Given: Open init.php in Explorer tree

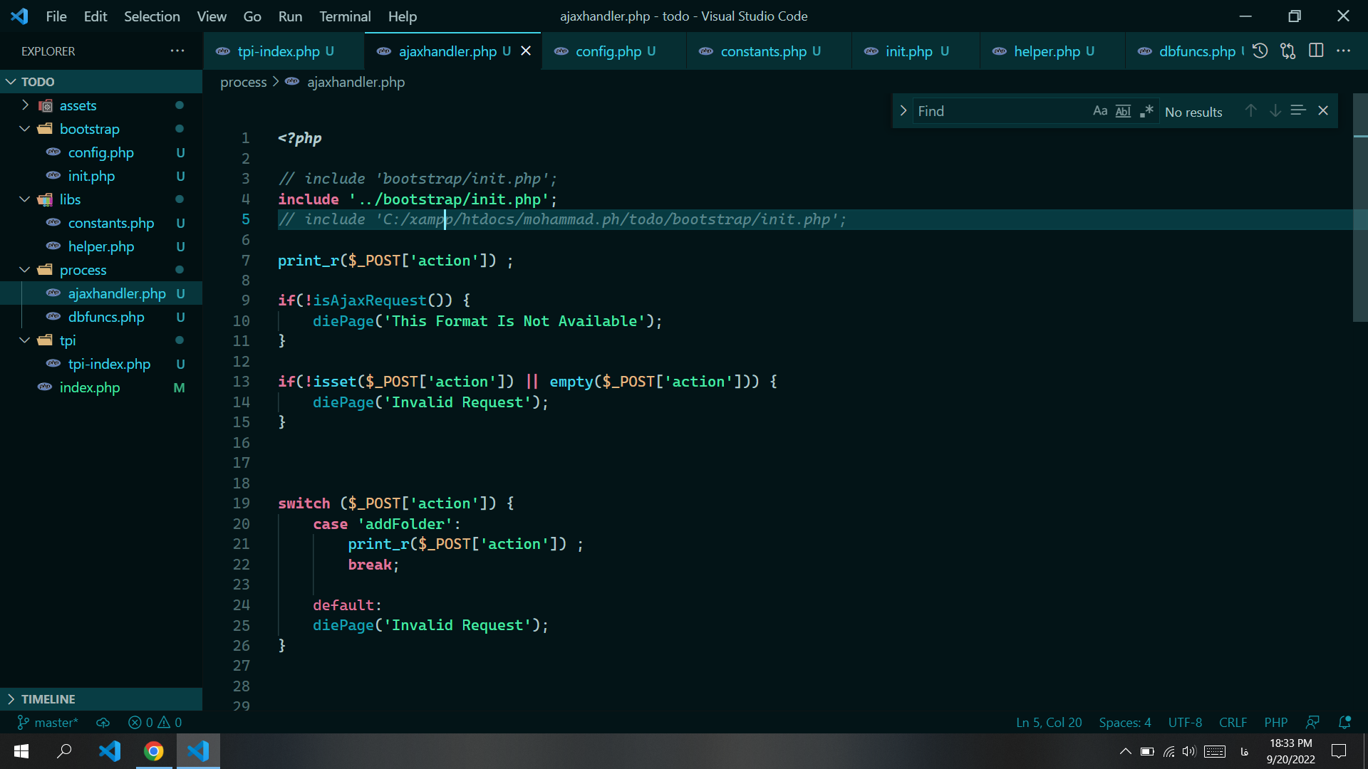Looking at the screenshot, I should click(101, 176).
